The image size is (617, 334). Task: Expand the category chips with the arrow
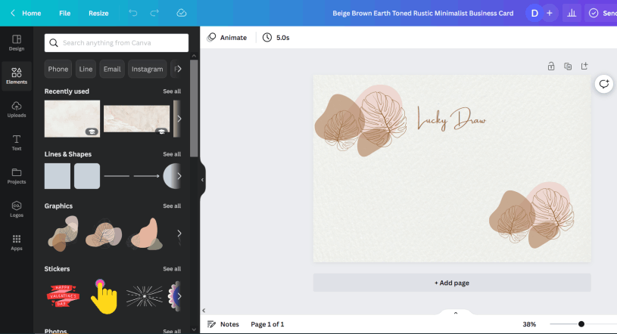178,69
